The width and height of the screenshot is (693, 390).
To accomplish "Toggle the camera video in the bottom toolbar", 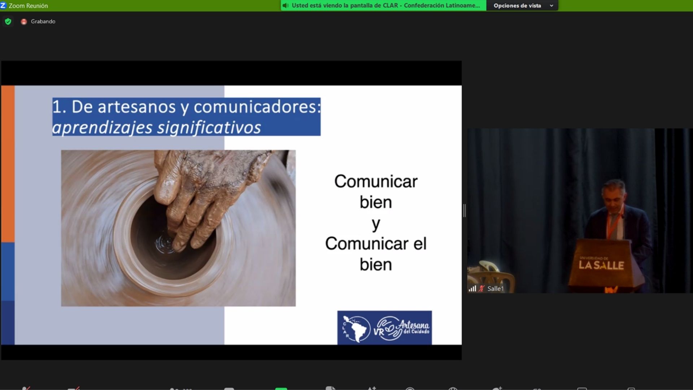I will [x=73, y=389].
